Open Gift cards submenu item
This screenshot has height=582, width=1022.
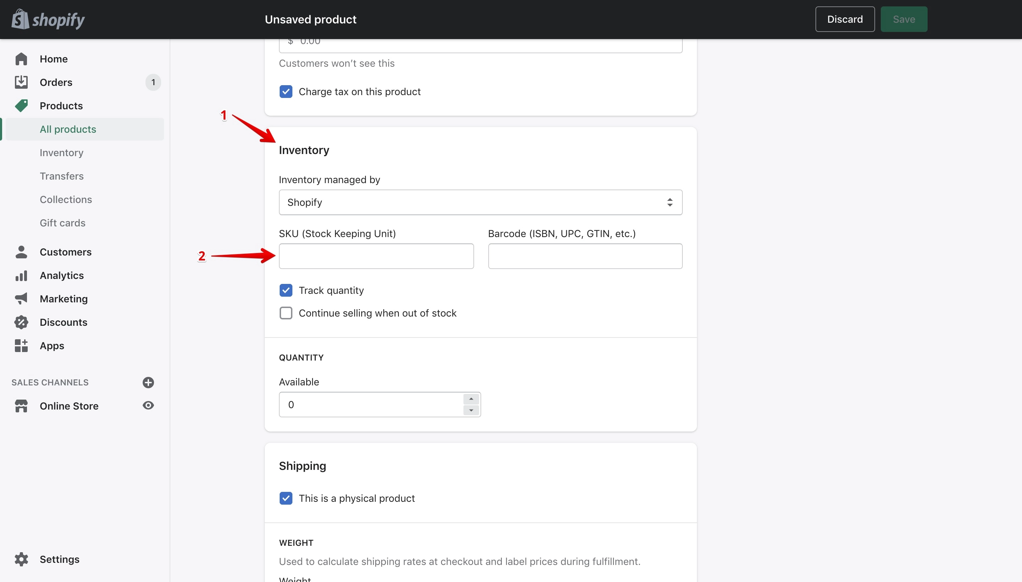(x=63, y=223)
